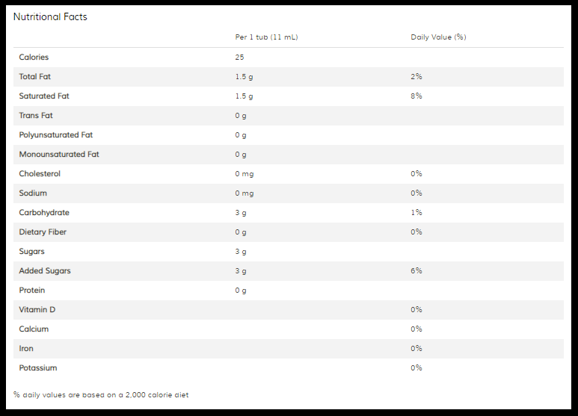Click the Nutritional Facts heading

coord(50,17)
